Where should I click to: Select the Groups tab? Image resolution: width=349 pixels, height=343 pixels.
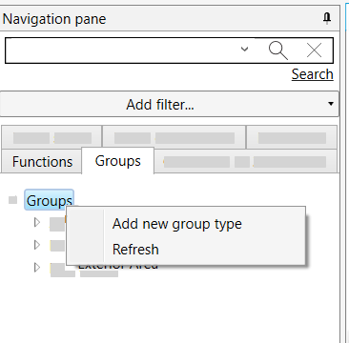pyautogui.click(x=118, y=161)
